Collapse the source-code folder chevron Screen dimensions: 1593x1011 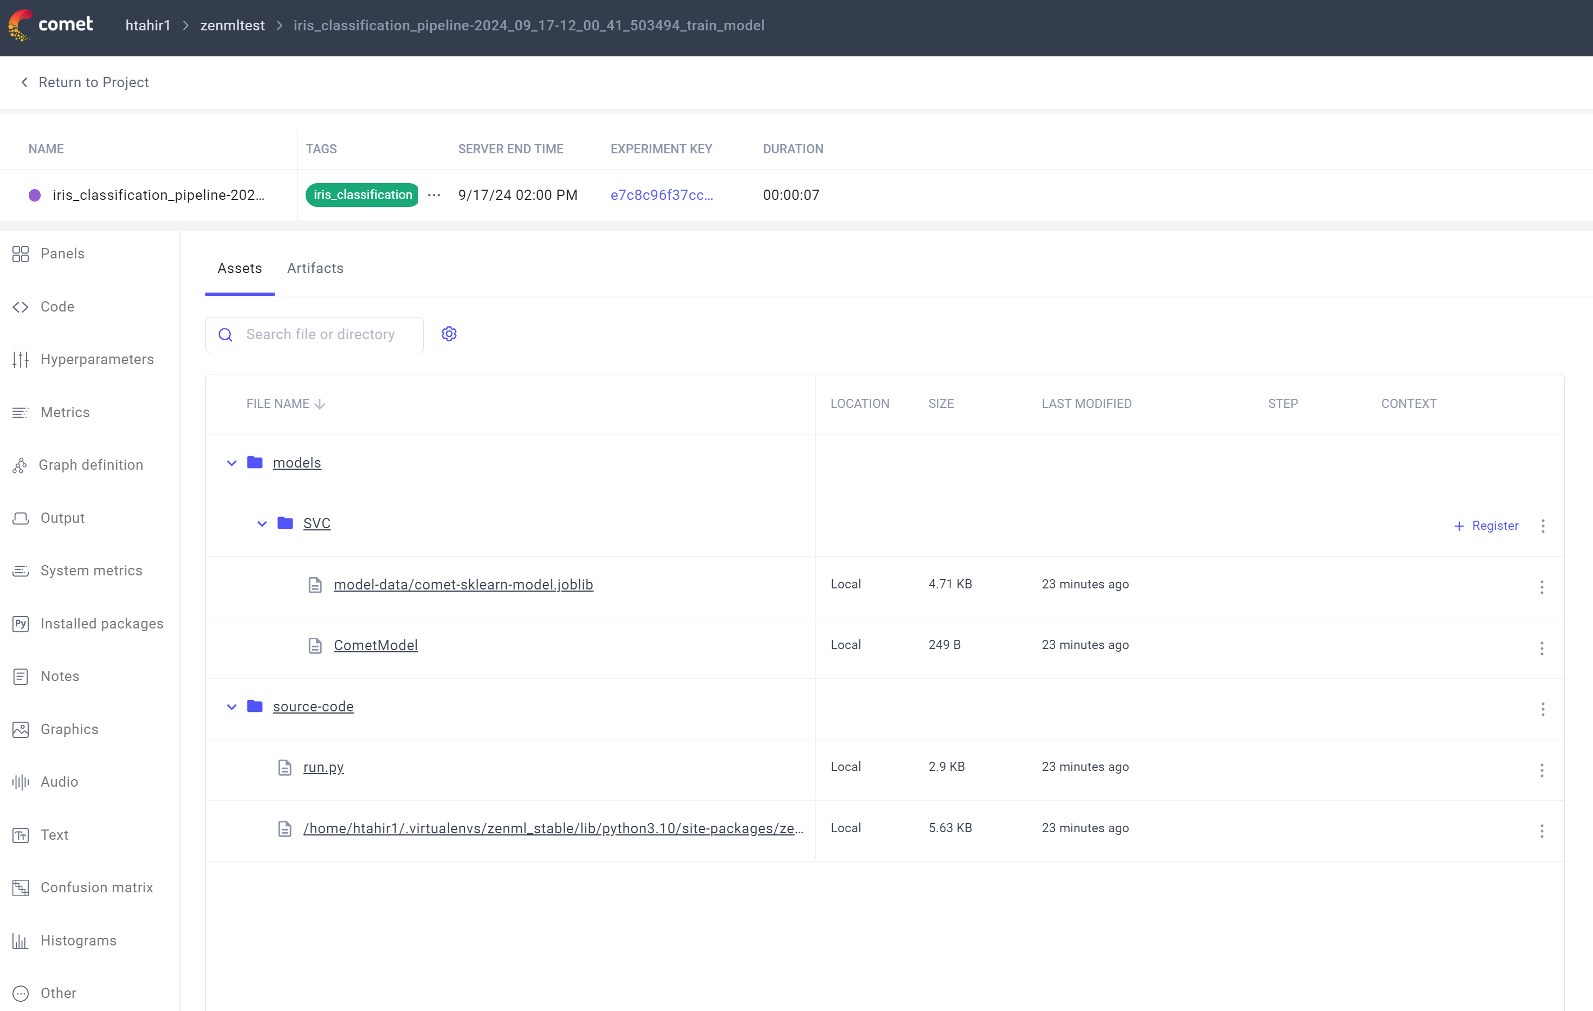click(231, 707)
